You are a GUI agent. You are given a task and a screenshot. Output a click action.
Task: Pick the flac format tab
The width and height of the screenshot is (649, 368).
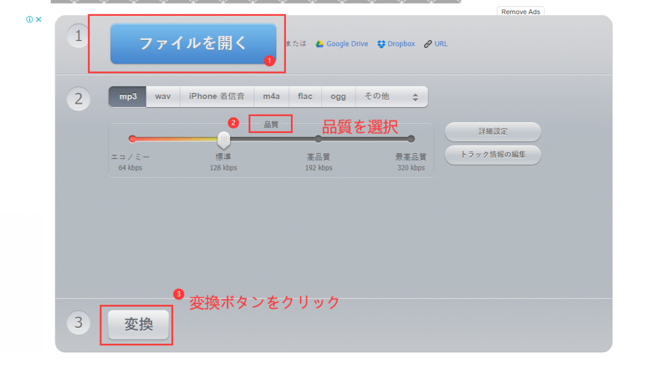305,96
